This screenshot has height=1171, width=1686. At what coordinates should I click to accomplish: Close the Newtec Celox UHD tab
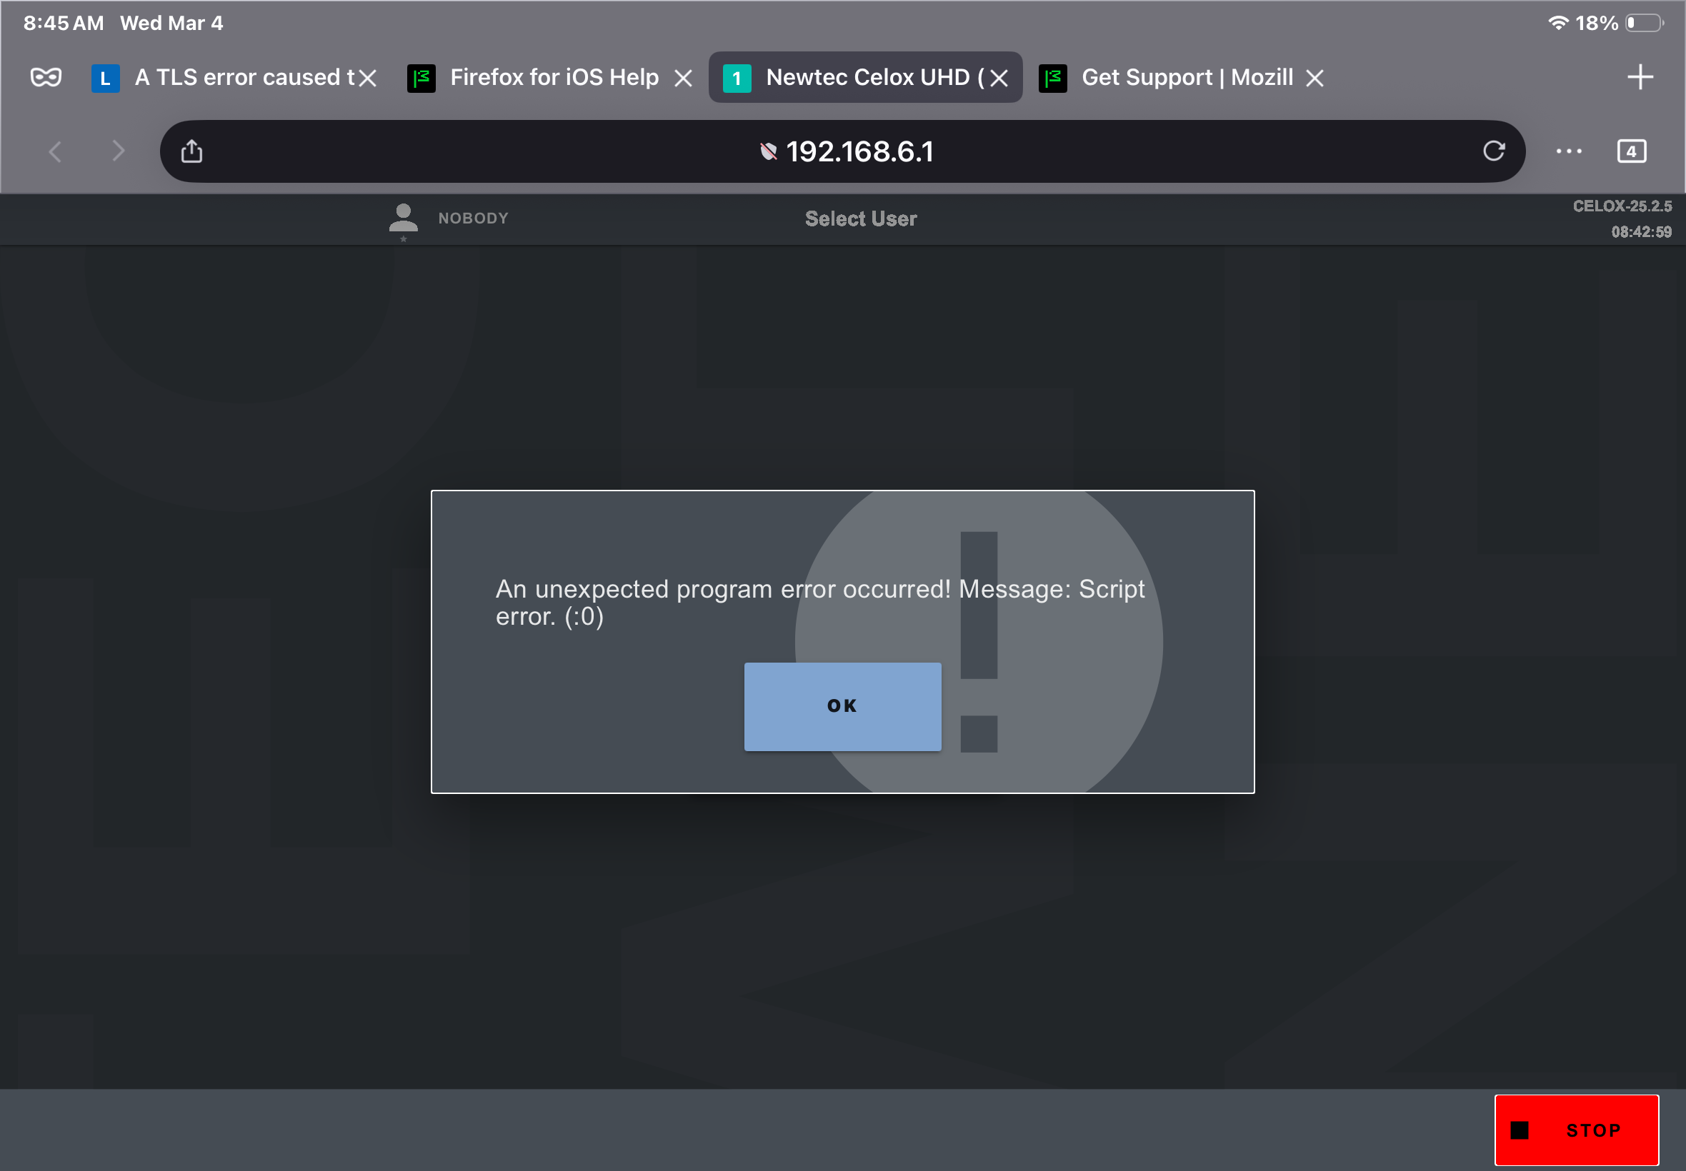[998, 78]
